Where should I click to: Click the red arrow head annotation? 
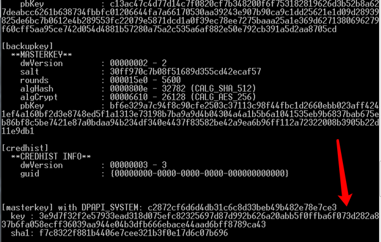[346, 199]
